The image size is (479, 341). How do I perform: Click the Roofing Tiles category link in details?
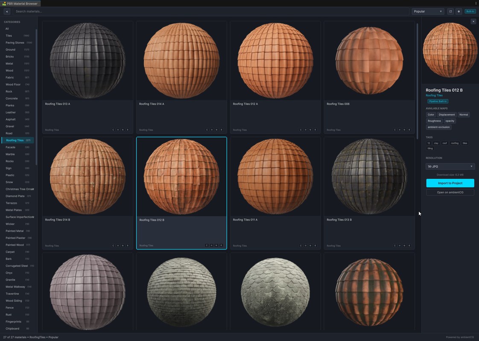tap(434, 95)
